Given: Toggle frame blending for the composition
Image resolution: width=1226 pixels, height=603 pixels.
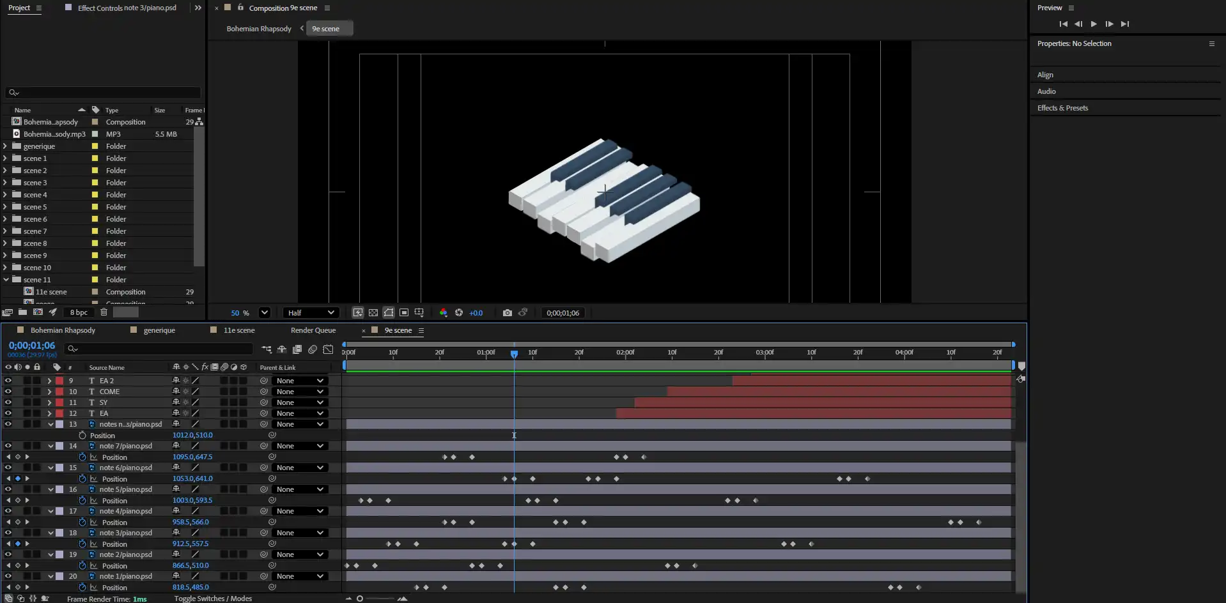Looking at the screenshot, I should click(297, 349).
